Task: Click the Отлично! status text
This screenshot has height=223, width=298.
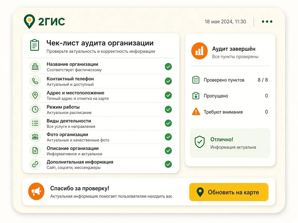Action: pos(222,139)
